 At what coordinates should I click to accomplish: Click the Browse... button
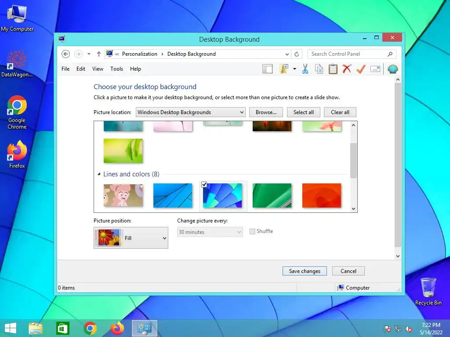pyautogui.click(x=266, y=112)
